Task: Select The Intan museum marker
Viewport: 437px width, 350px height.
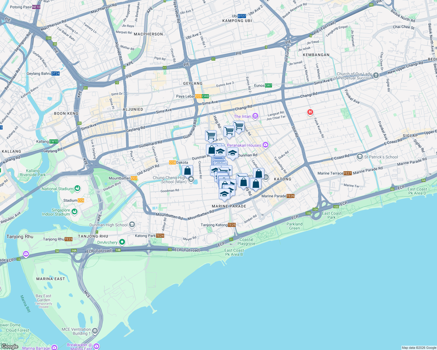Action: pos(255,116)
